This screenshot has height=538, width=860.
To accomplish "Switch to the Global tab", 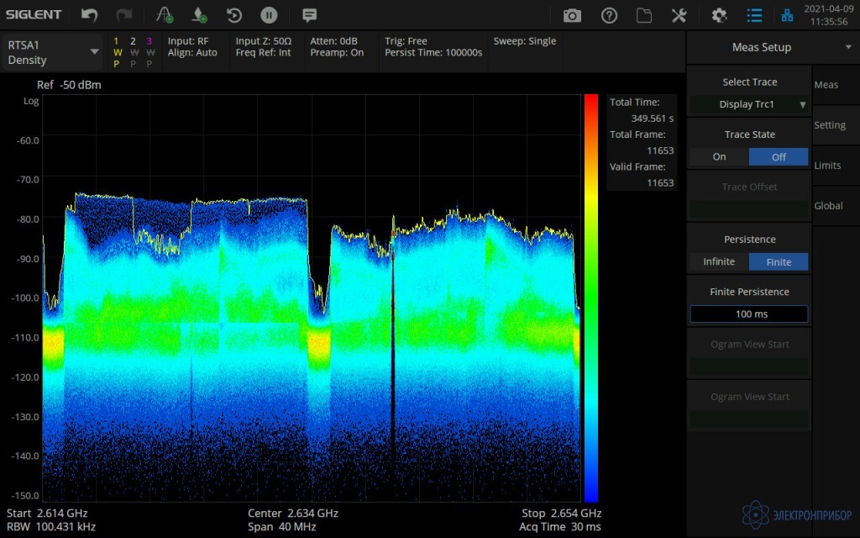I will pos(828,206).
